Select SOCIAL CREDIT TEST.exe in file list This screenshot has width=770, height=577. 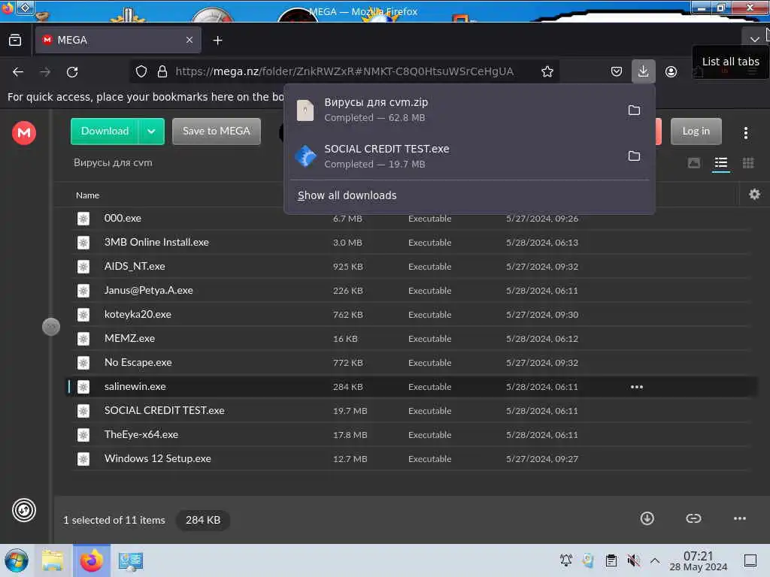pyautogui.click(x=413, y=411)
